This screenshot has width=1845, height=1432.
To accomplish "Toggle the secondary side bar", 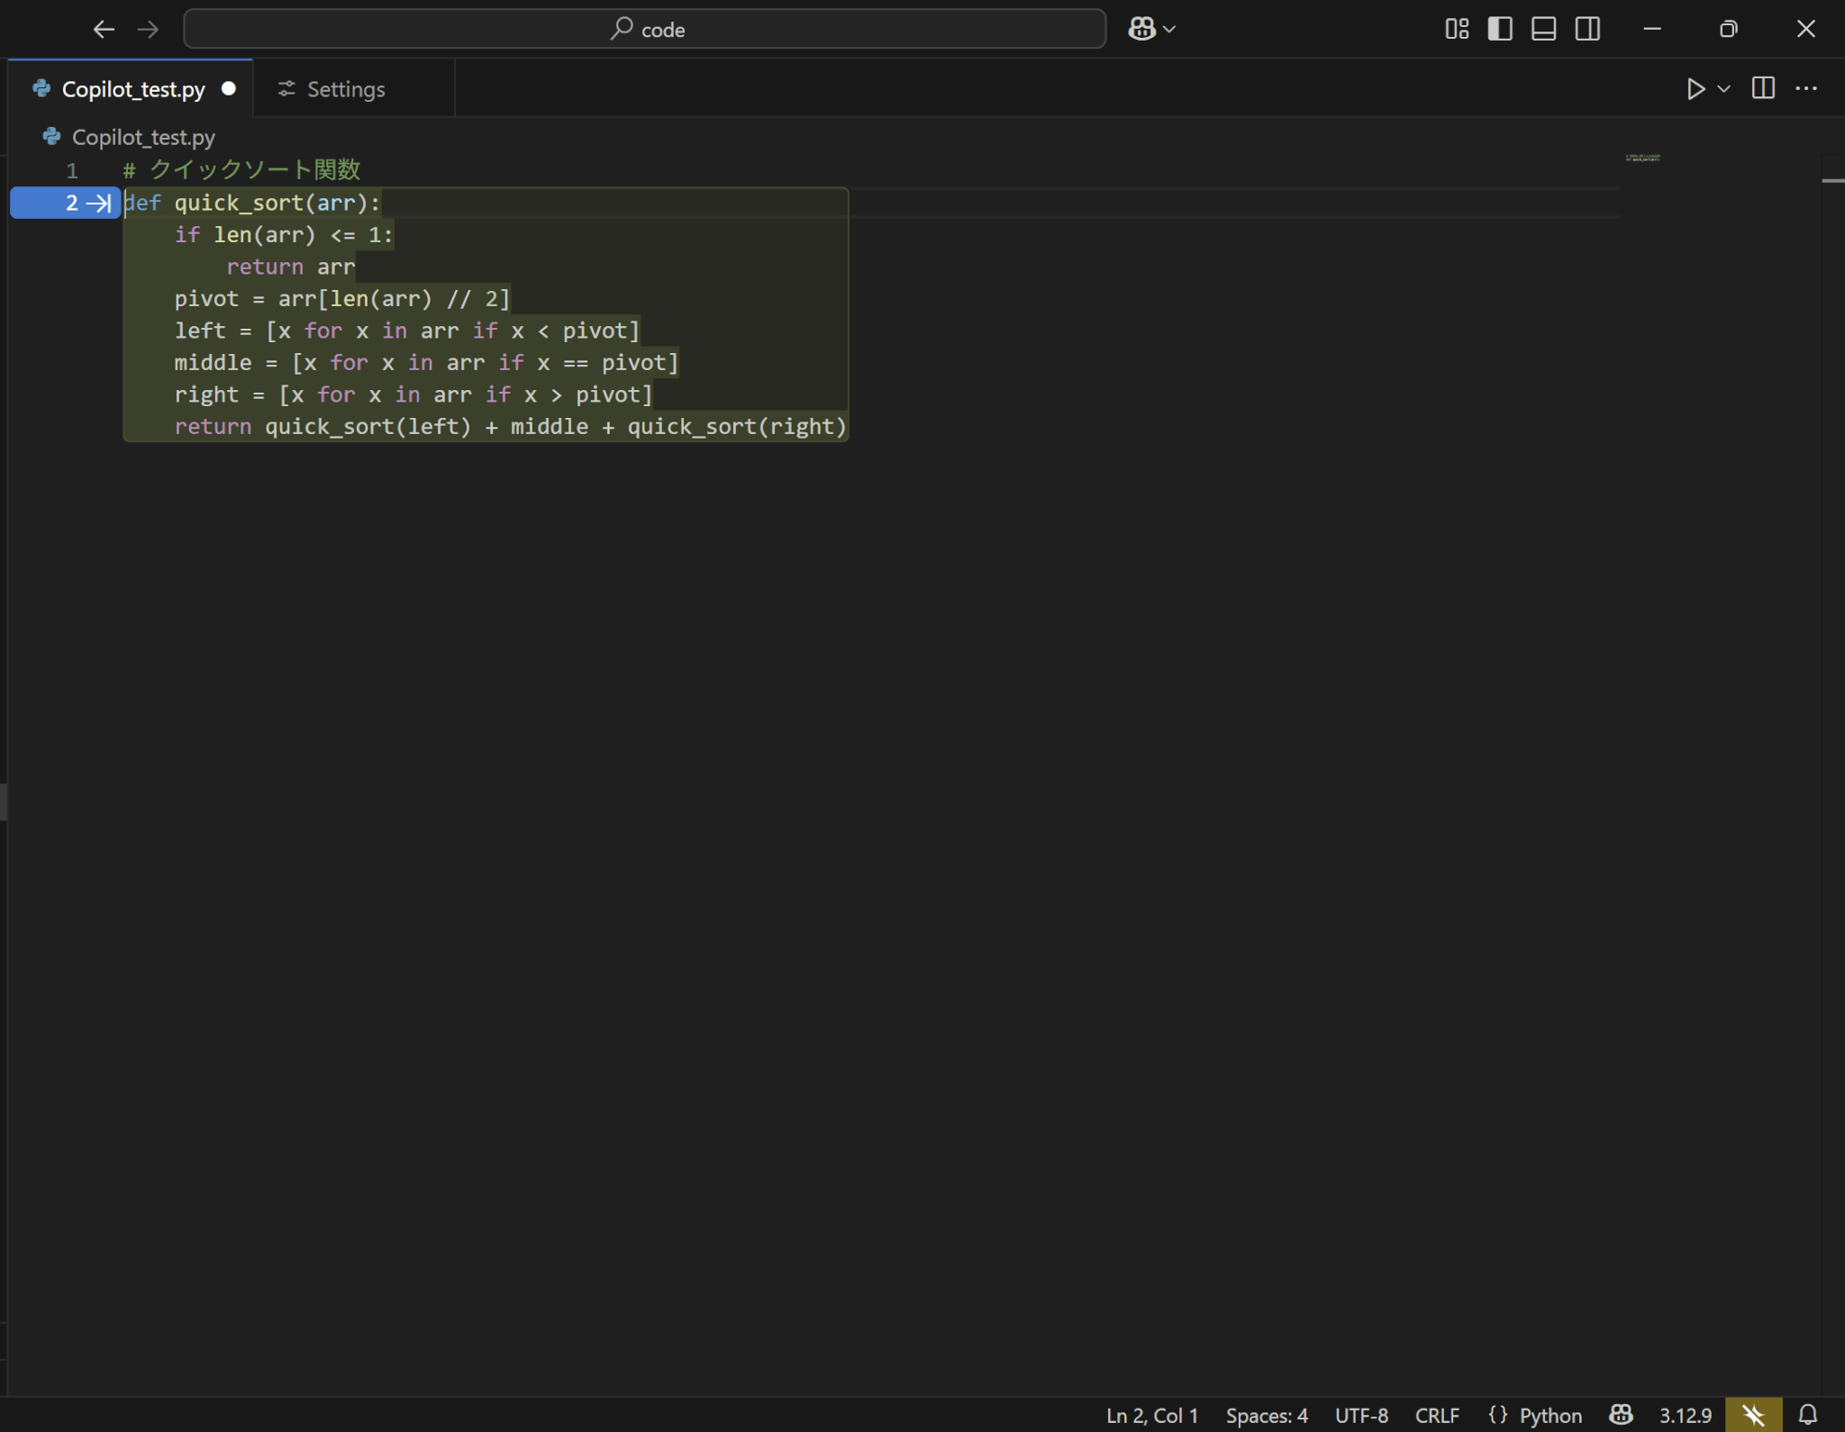I will [x=1587, y=29].
